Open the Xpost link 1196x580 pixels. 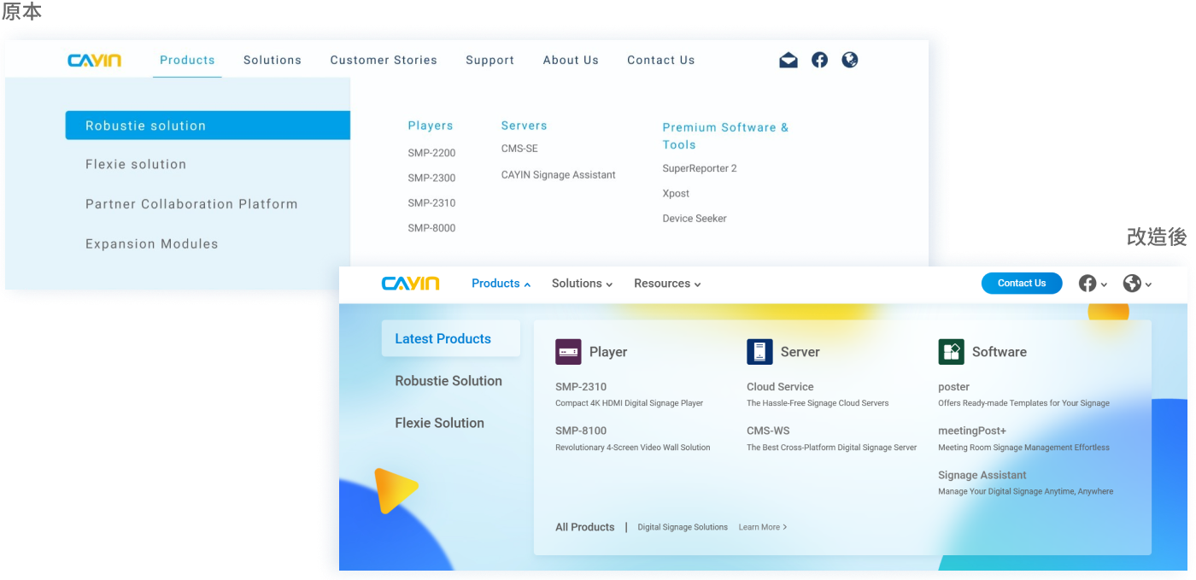coord(676,194)
